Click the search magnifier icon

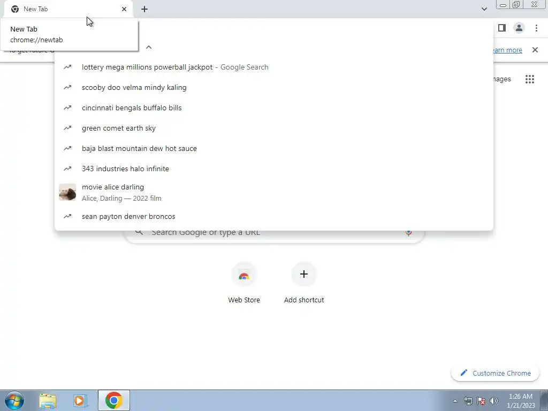pos(139,232)
